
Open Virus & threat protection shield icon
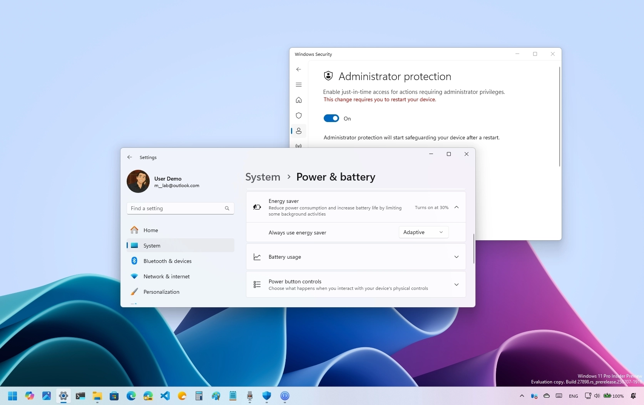pyautogui.click(x=299, y=115)
